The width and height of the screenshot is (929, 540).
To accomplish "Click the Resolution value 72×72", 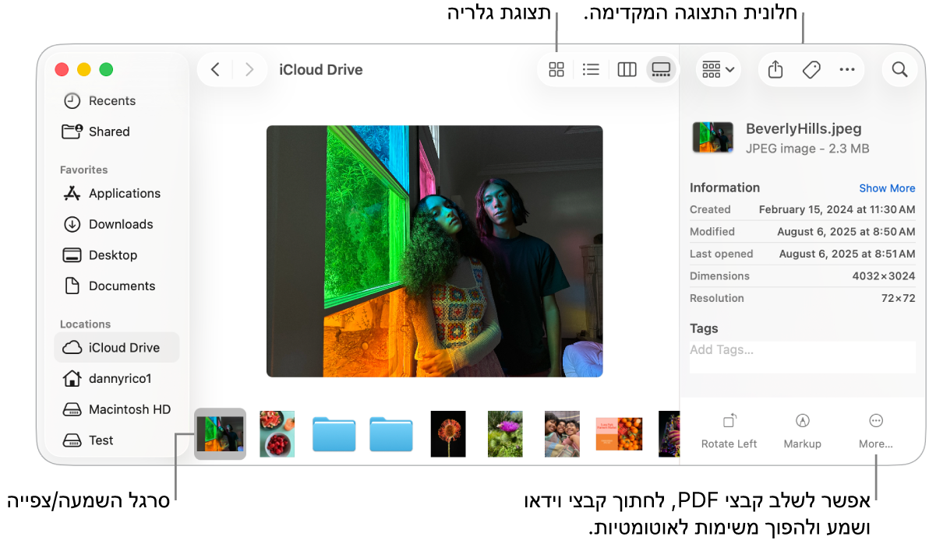I will [898, 298].
